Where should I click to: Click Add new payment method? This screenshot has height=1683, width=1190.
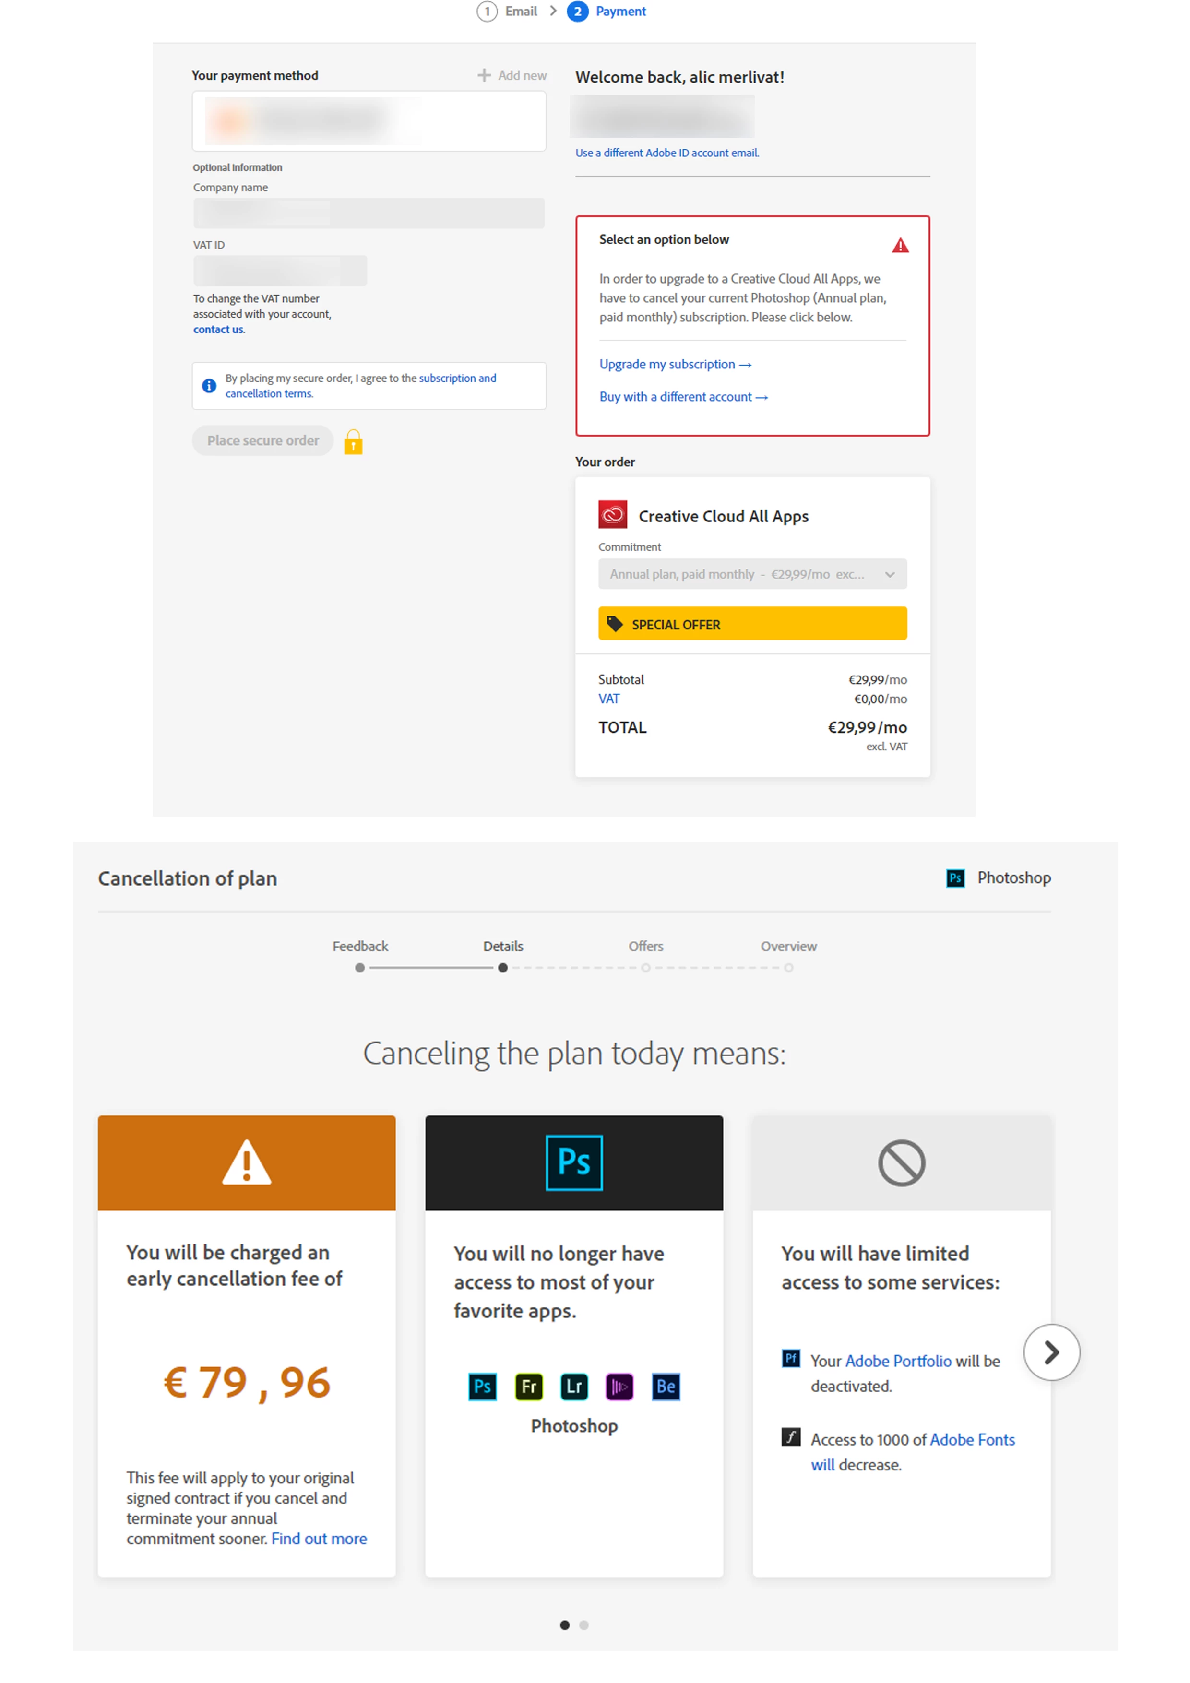point(512,75)
